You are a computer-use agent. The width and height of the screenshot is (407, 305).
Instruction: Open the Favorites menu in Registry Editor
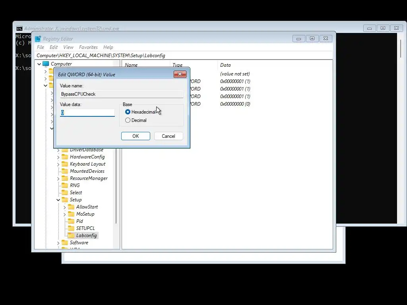click(x=88, y=47)
